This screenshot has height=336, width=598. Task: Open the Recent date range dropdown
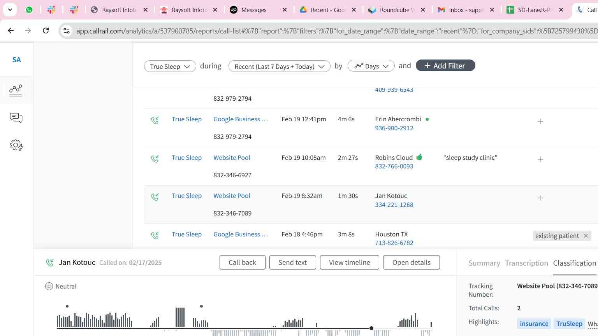tap(280, 66)
